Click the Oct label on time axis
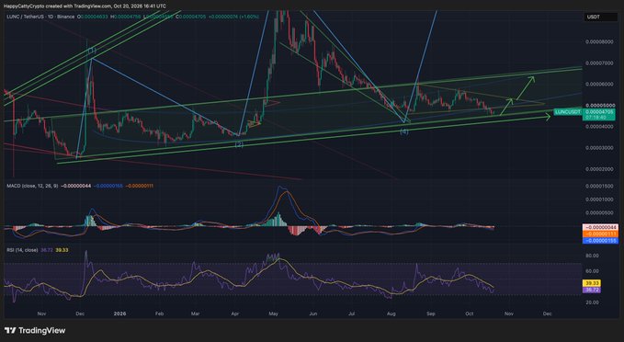 [470, 313]
